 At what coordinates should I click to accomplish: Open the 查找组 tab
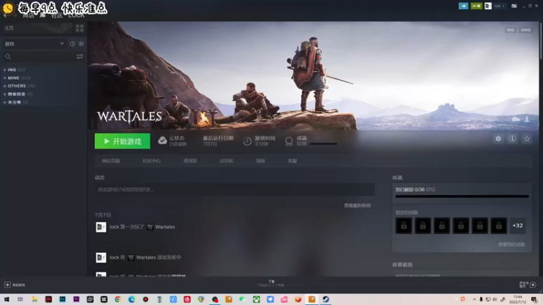click(x=190, y=161)
